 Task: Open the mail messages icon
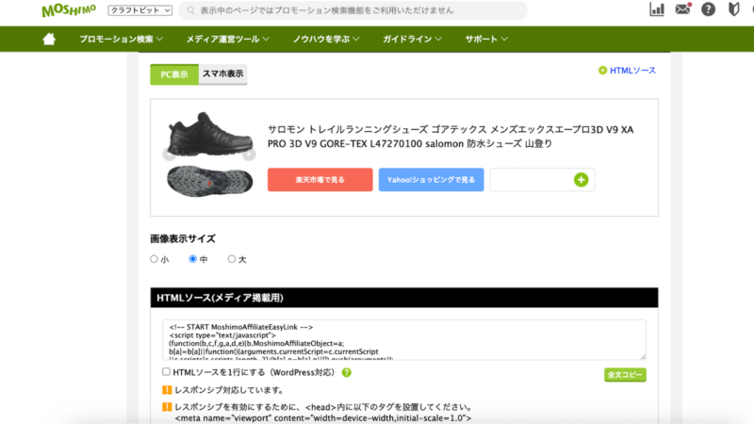682,9
